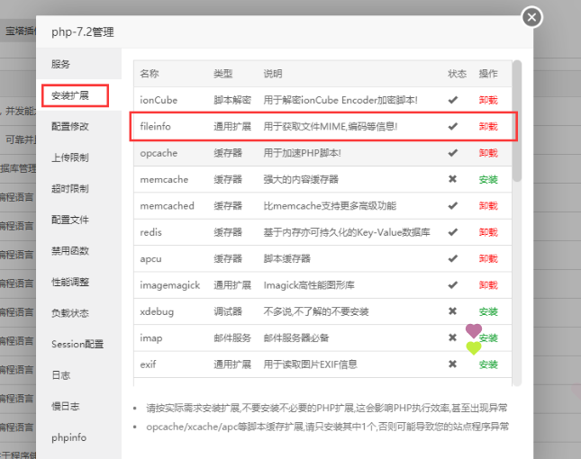581x459 pixels.
Task: Click the xdebug status X icon
Action: 453,311
